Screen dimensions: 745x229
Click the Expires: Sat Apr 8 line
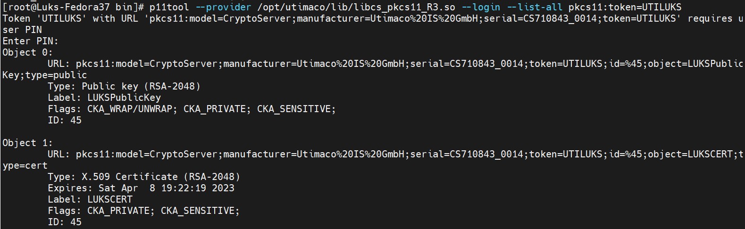(141, 188)
